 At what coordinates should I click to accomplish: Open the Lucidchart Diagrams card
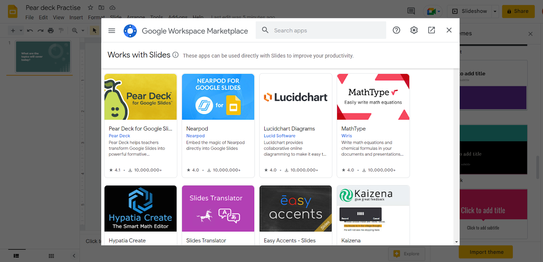tap(296, 126)
